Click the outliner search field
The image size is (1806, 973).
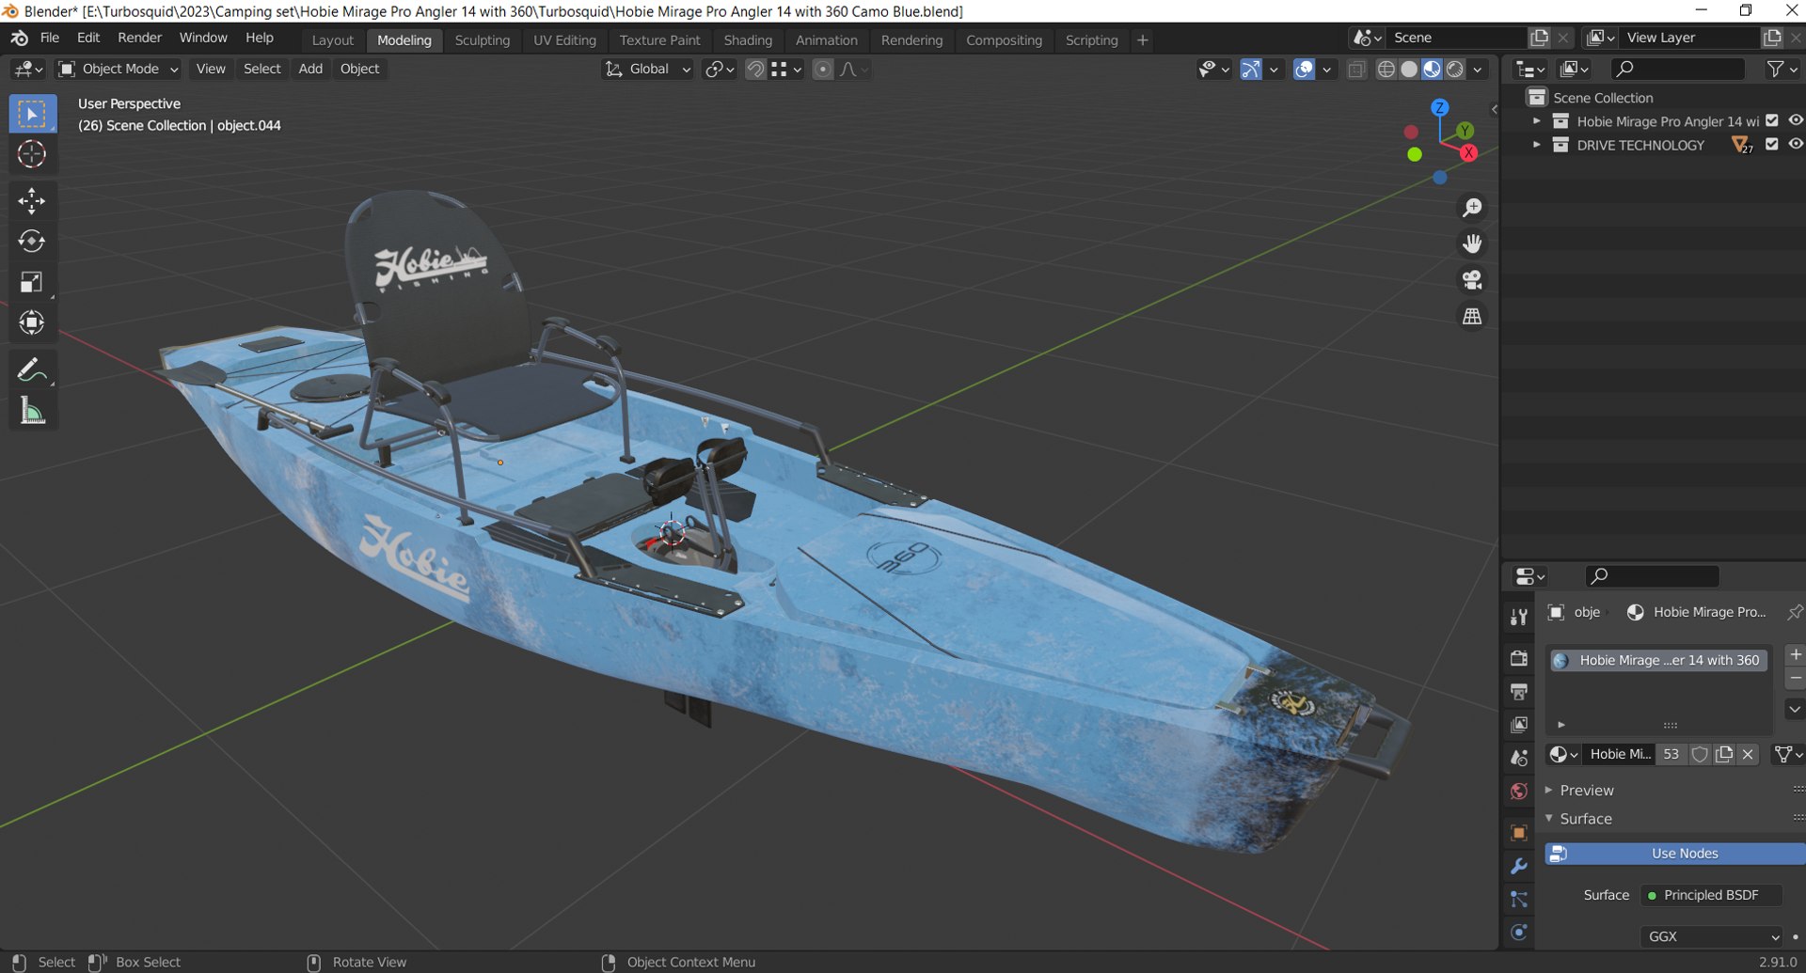[x=1679, y=69]
